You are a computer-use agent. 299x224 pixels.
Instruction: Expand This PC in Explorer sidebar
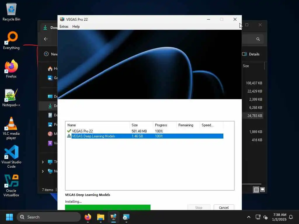click(43, 162)
